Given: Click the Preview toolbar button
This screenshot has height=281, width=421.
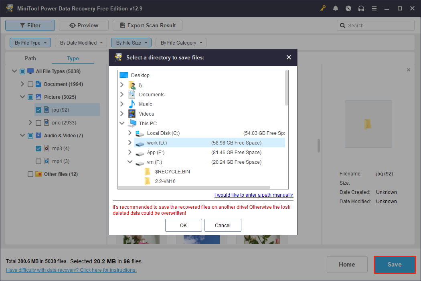Looking at the screenshot, I should point(84,25).
